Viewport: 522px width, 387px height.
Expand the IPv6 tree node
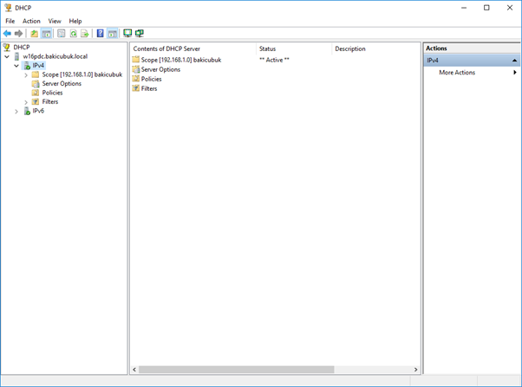[16, 112]
